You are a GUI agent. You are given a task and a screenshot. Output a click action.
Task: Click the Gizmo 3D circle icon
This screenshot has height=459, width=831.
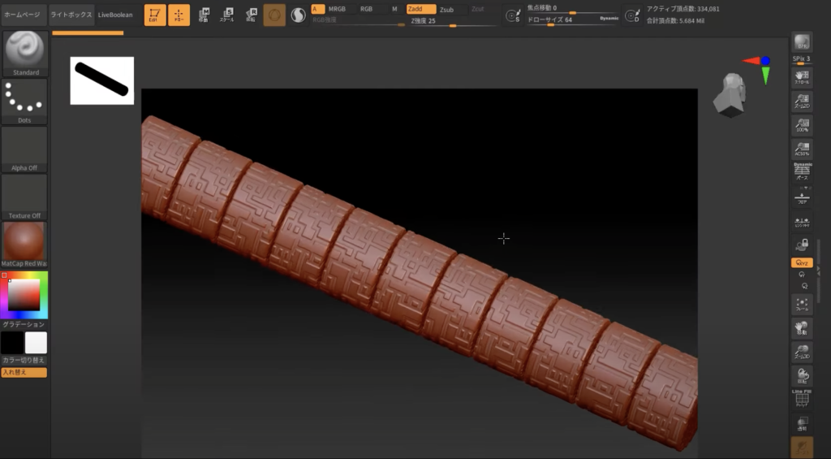[274, 15]
